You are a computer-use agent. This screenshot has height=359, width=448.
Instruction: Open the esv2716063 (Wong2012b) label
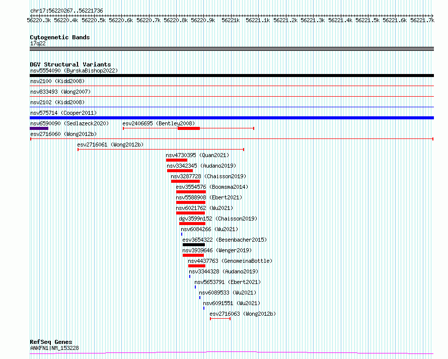point(243,314)
